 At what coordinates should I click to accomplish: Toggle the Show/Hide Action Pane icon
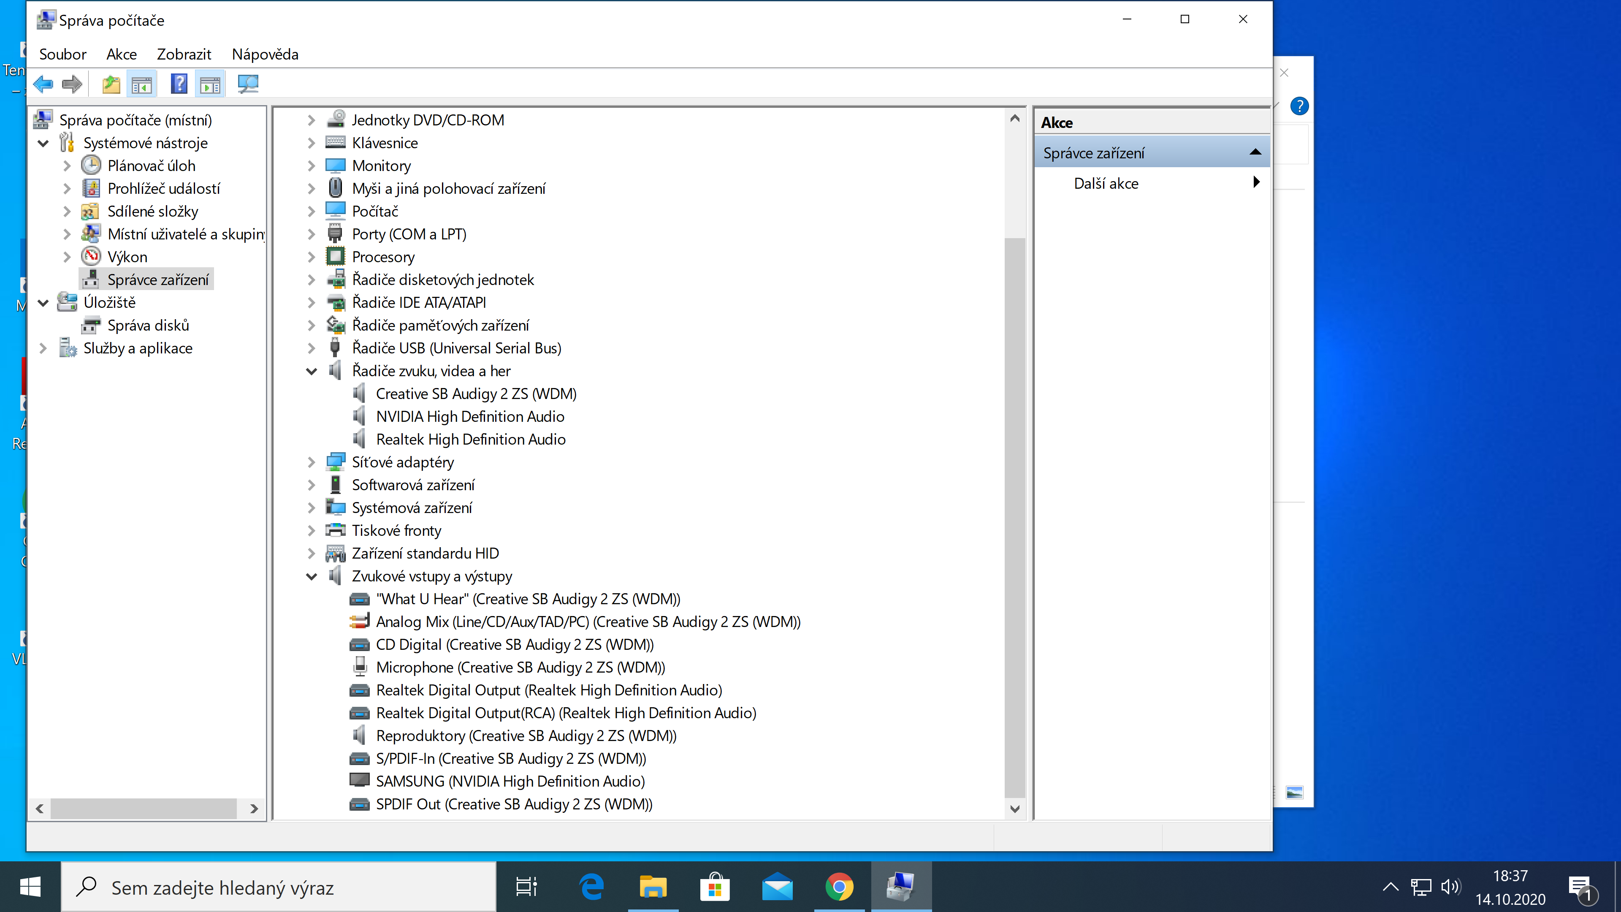pyautogui.click(x=210, y=84)
